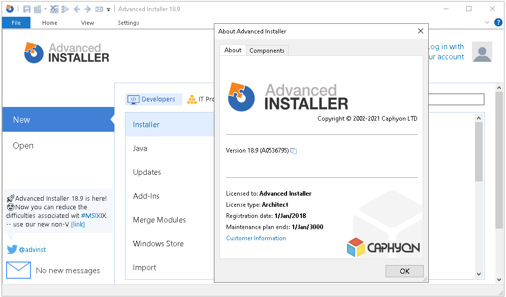Click the #MSIX hashtag link in tweet

pyautogui.click(x=90, y=215)
